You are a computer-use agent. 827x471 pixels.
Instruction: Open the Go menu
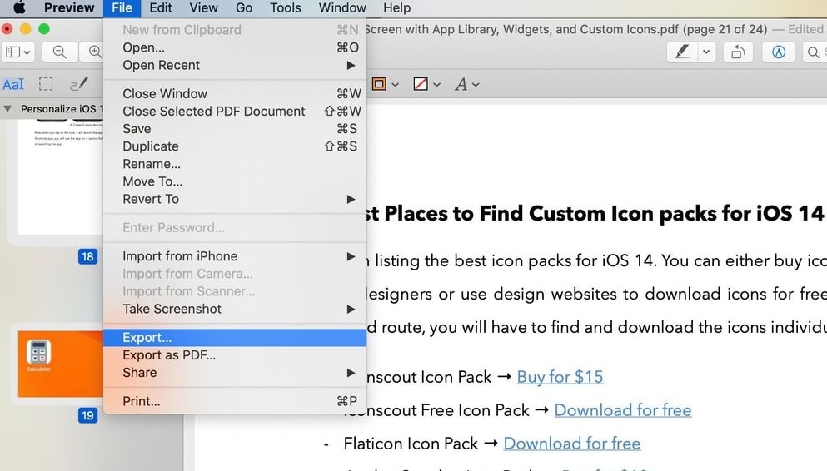244,7
